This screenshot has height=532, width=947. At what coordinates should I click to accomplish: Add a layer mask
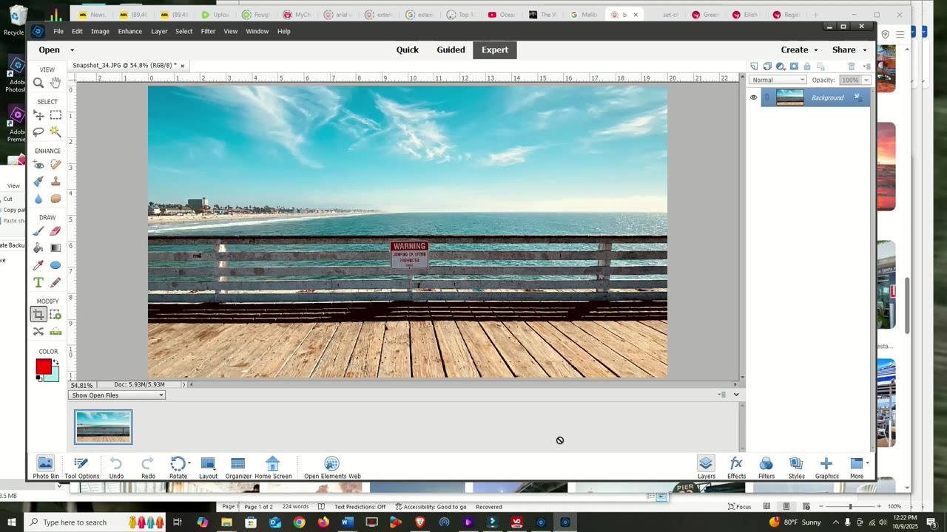(794, 66)
